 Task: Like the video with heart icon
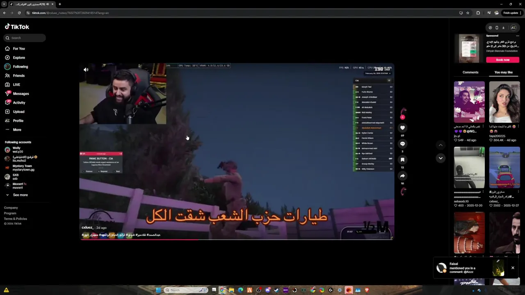point(402,128)
